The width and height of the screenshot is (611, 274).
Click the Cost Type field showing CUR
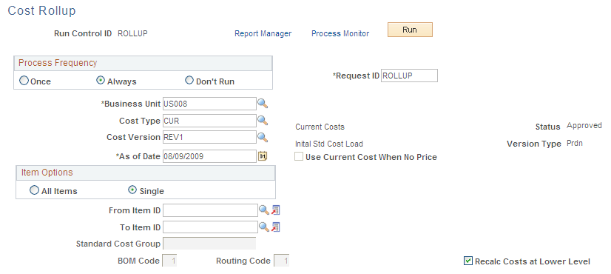209,121
